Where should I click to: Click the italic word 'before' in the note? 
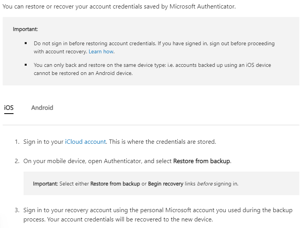205,184
